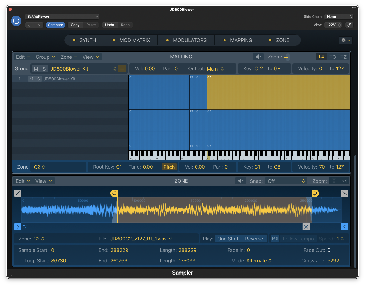The height and width of the screenshot is (286, 365).
Task: Select the yellow C2 zone block
Action: click(x=278, y=92)
